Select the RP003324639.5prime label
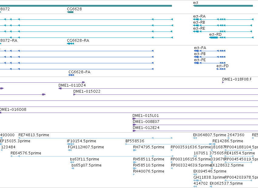The width and height of the screenshot is (258, 188). point(191,165)
